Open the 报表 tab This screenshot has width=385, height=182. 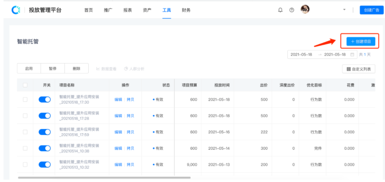[128, 10]
